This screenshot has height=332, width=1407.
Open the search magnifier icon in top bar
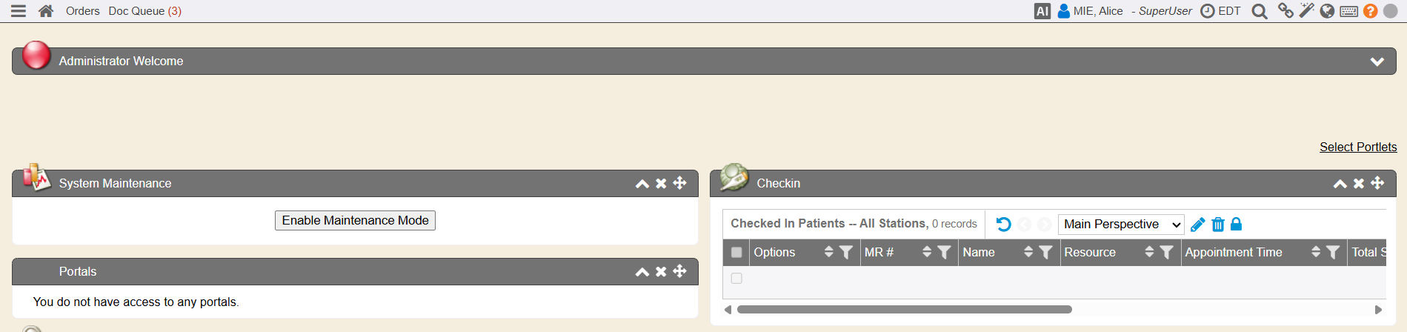1259,11
